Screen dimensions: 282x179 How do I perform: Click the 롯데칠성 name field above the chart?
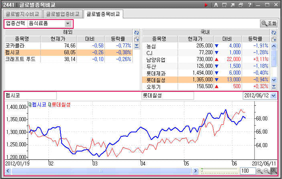[168, 96]
